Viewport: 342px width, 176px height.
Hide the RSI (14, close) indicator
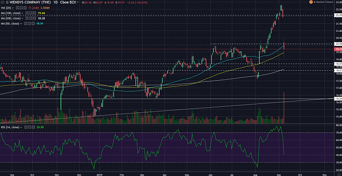coord(26,127)
